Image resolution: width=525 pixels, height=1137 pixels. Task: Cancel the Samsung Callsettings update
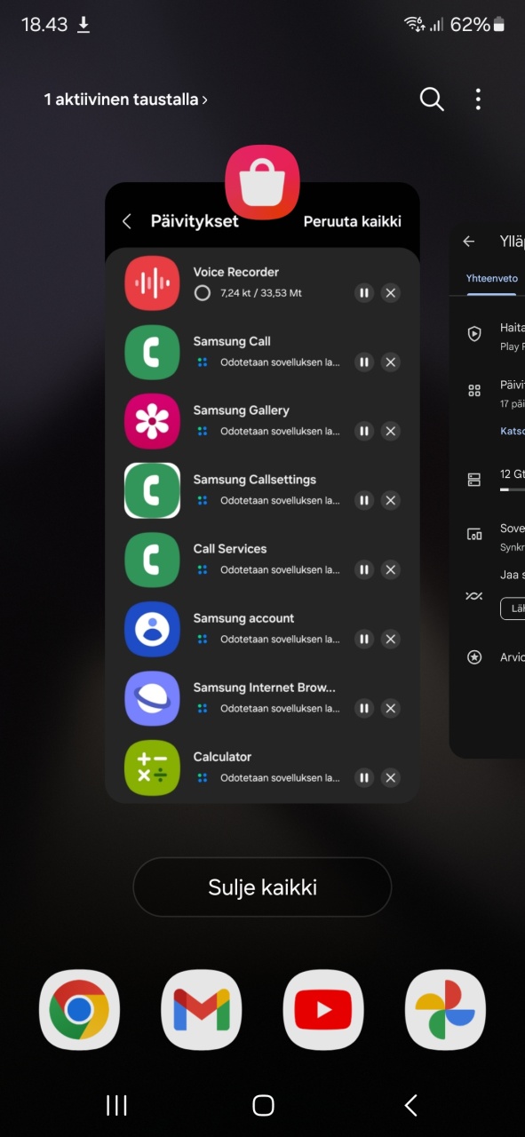click(390, 500)
